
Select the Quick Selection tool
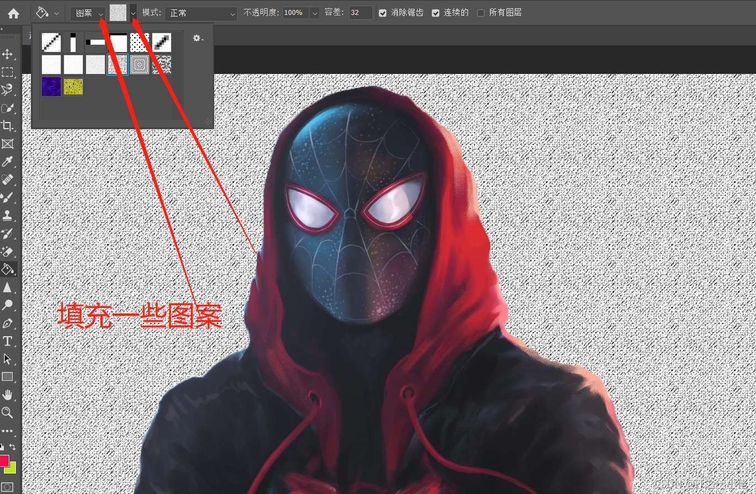click(7, 108)
